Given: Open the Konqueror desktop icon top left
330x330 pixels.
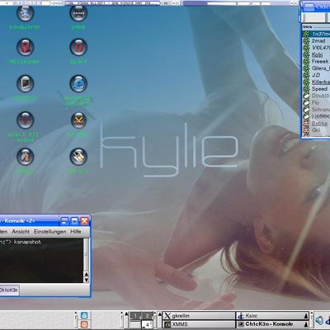Looking at the screenshot, I should point(25,13).
